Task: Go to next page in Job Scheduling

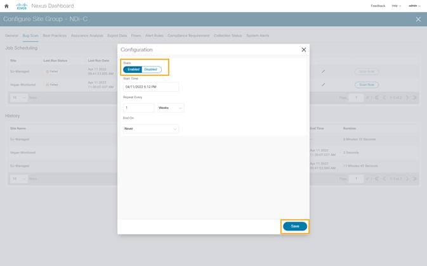Action: pyautogui.click(x=407, y=98)
